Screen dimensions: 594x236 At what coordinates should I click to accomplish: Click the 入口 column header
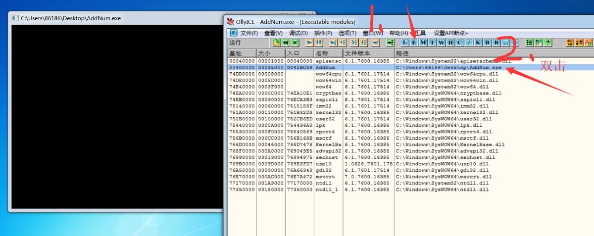pyautogui.click(x=299, y=53)
